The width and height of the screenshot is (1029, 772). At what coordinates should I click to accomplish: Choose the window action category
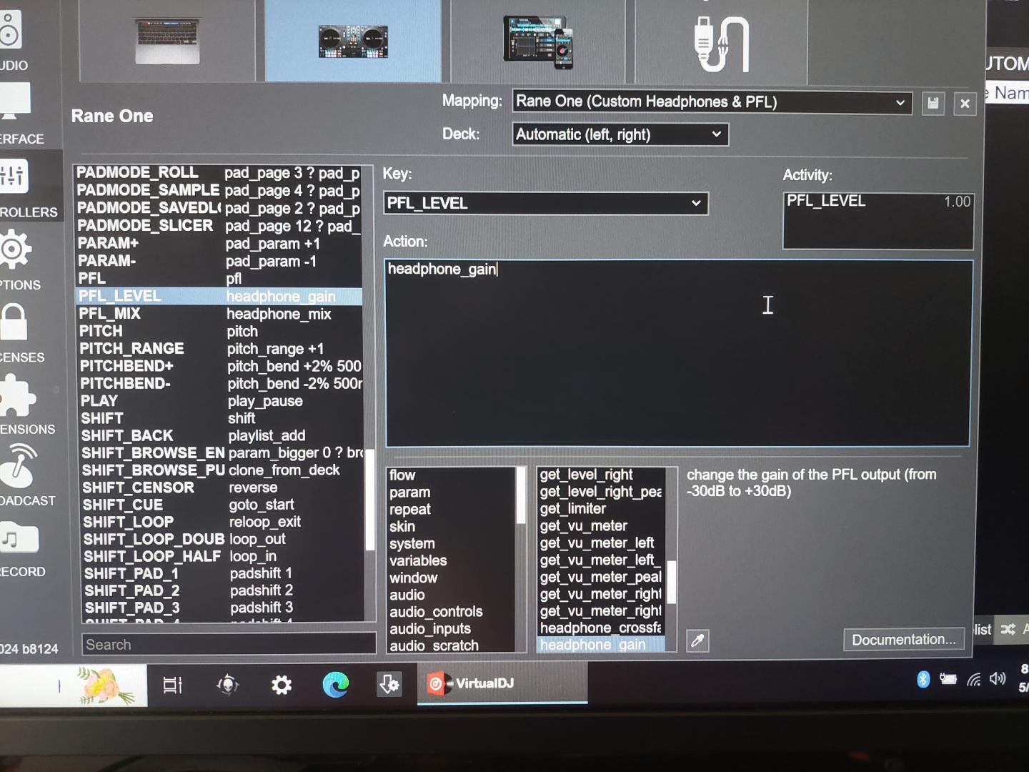(451, 578)
